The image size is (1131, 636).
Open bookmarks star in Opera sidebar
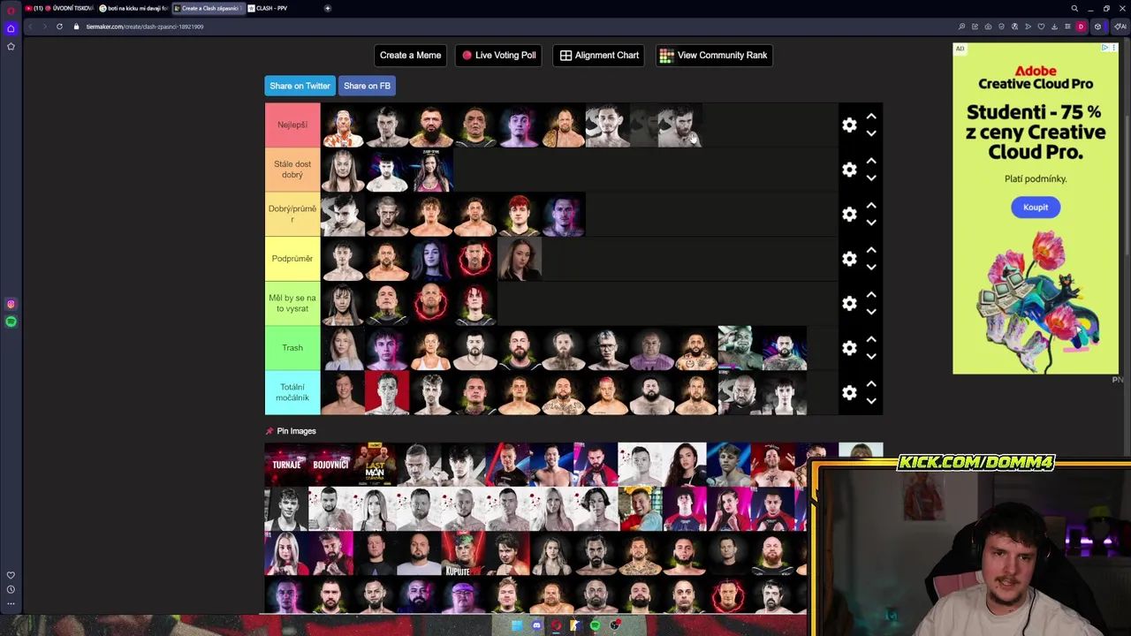(11, 46)
